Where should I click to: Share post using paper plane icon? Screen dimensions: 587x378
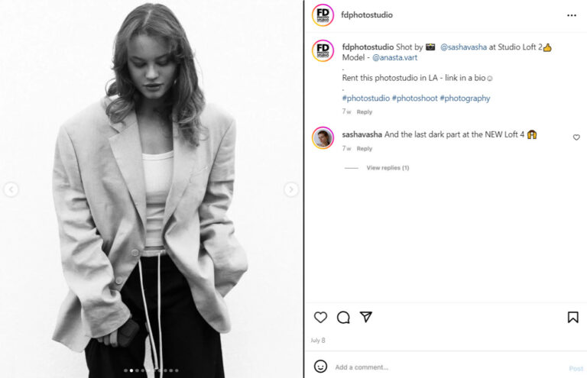coord(366,317)
